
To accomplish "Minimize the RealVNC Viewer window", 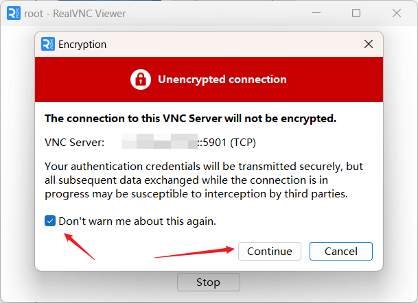I will pos(316,13).
